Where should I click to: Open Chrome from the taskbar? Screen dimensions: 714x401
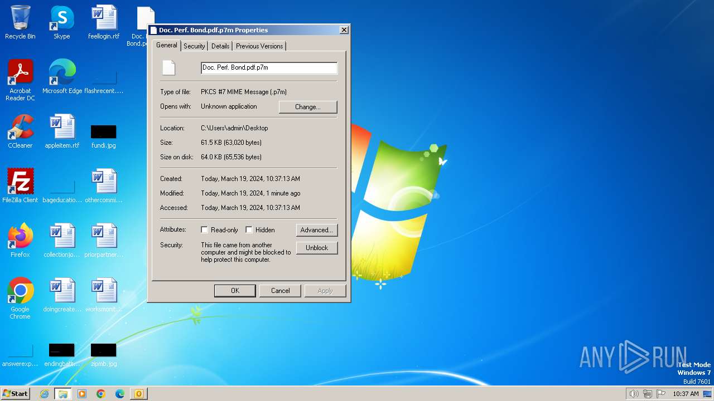tap(101, 394)
